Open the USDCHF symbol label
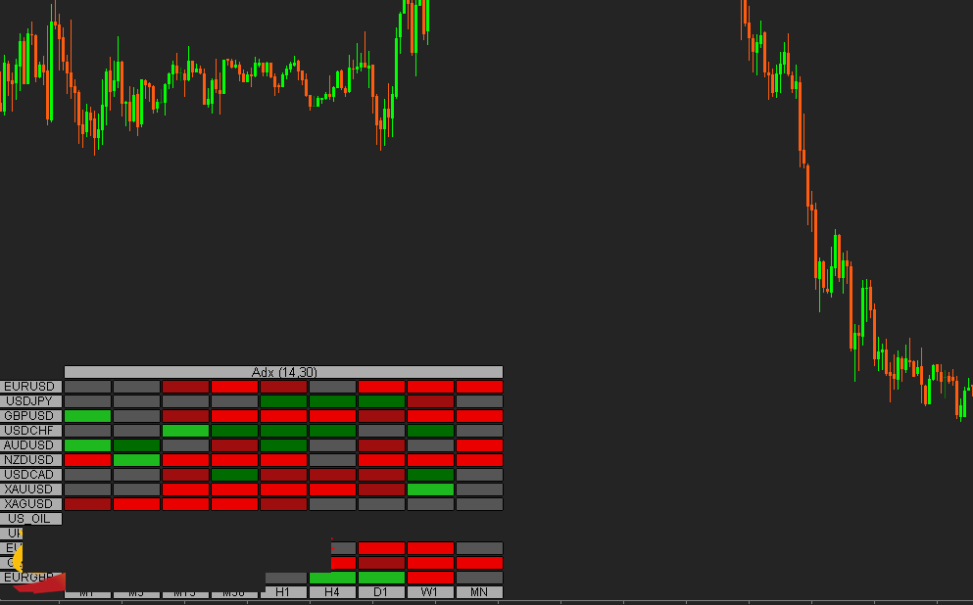Viewport: 973px width, 605px height. (x=31, y=431)
